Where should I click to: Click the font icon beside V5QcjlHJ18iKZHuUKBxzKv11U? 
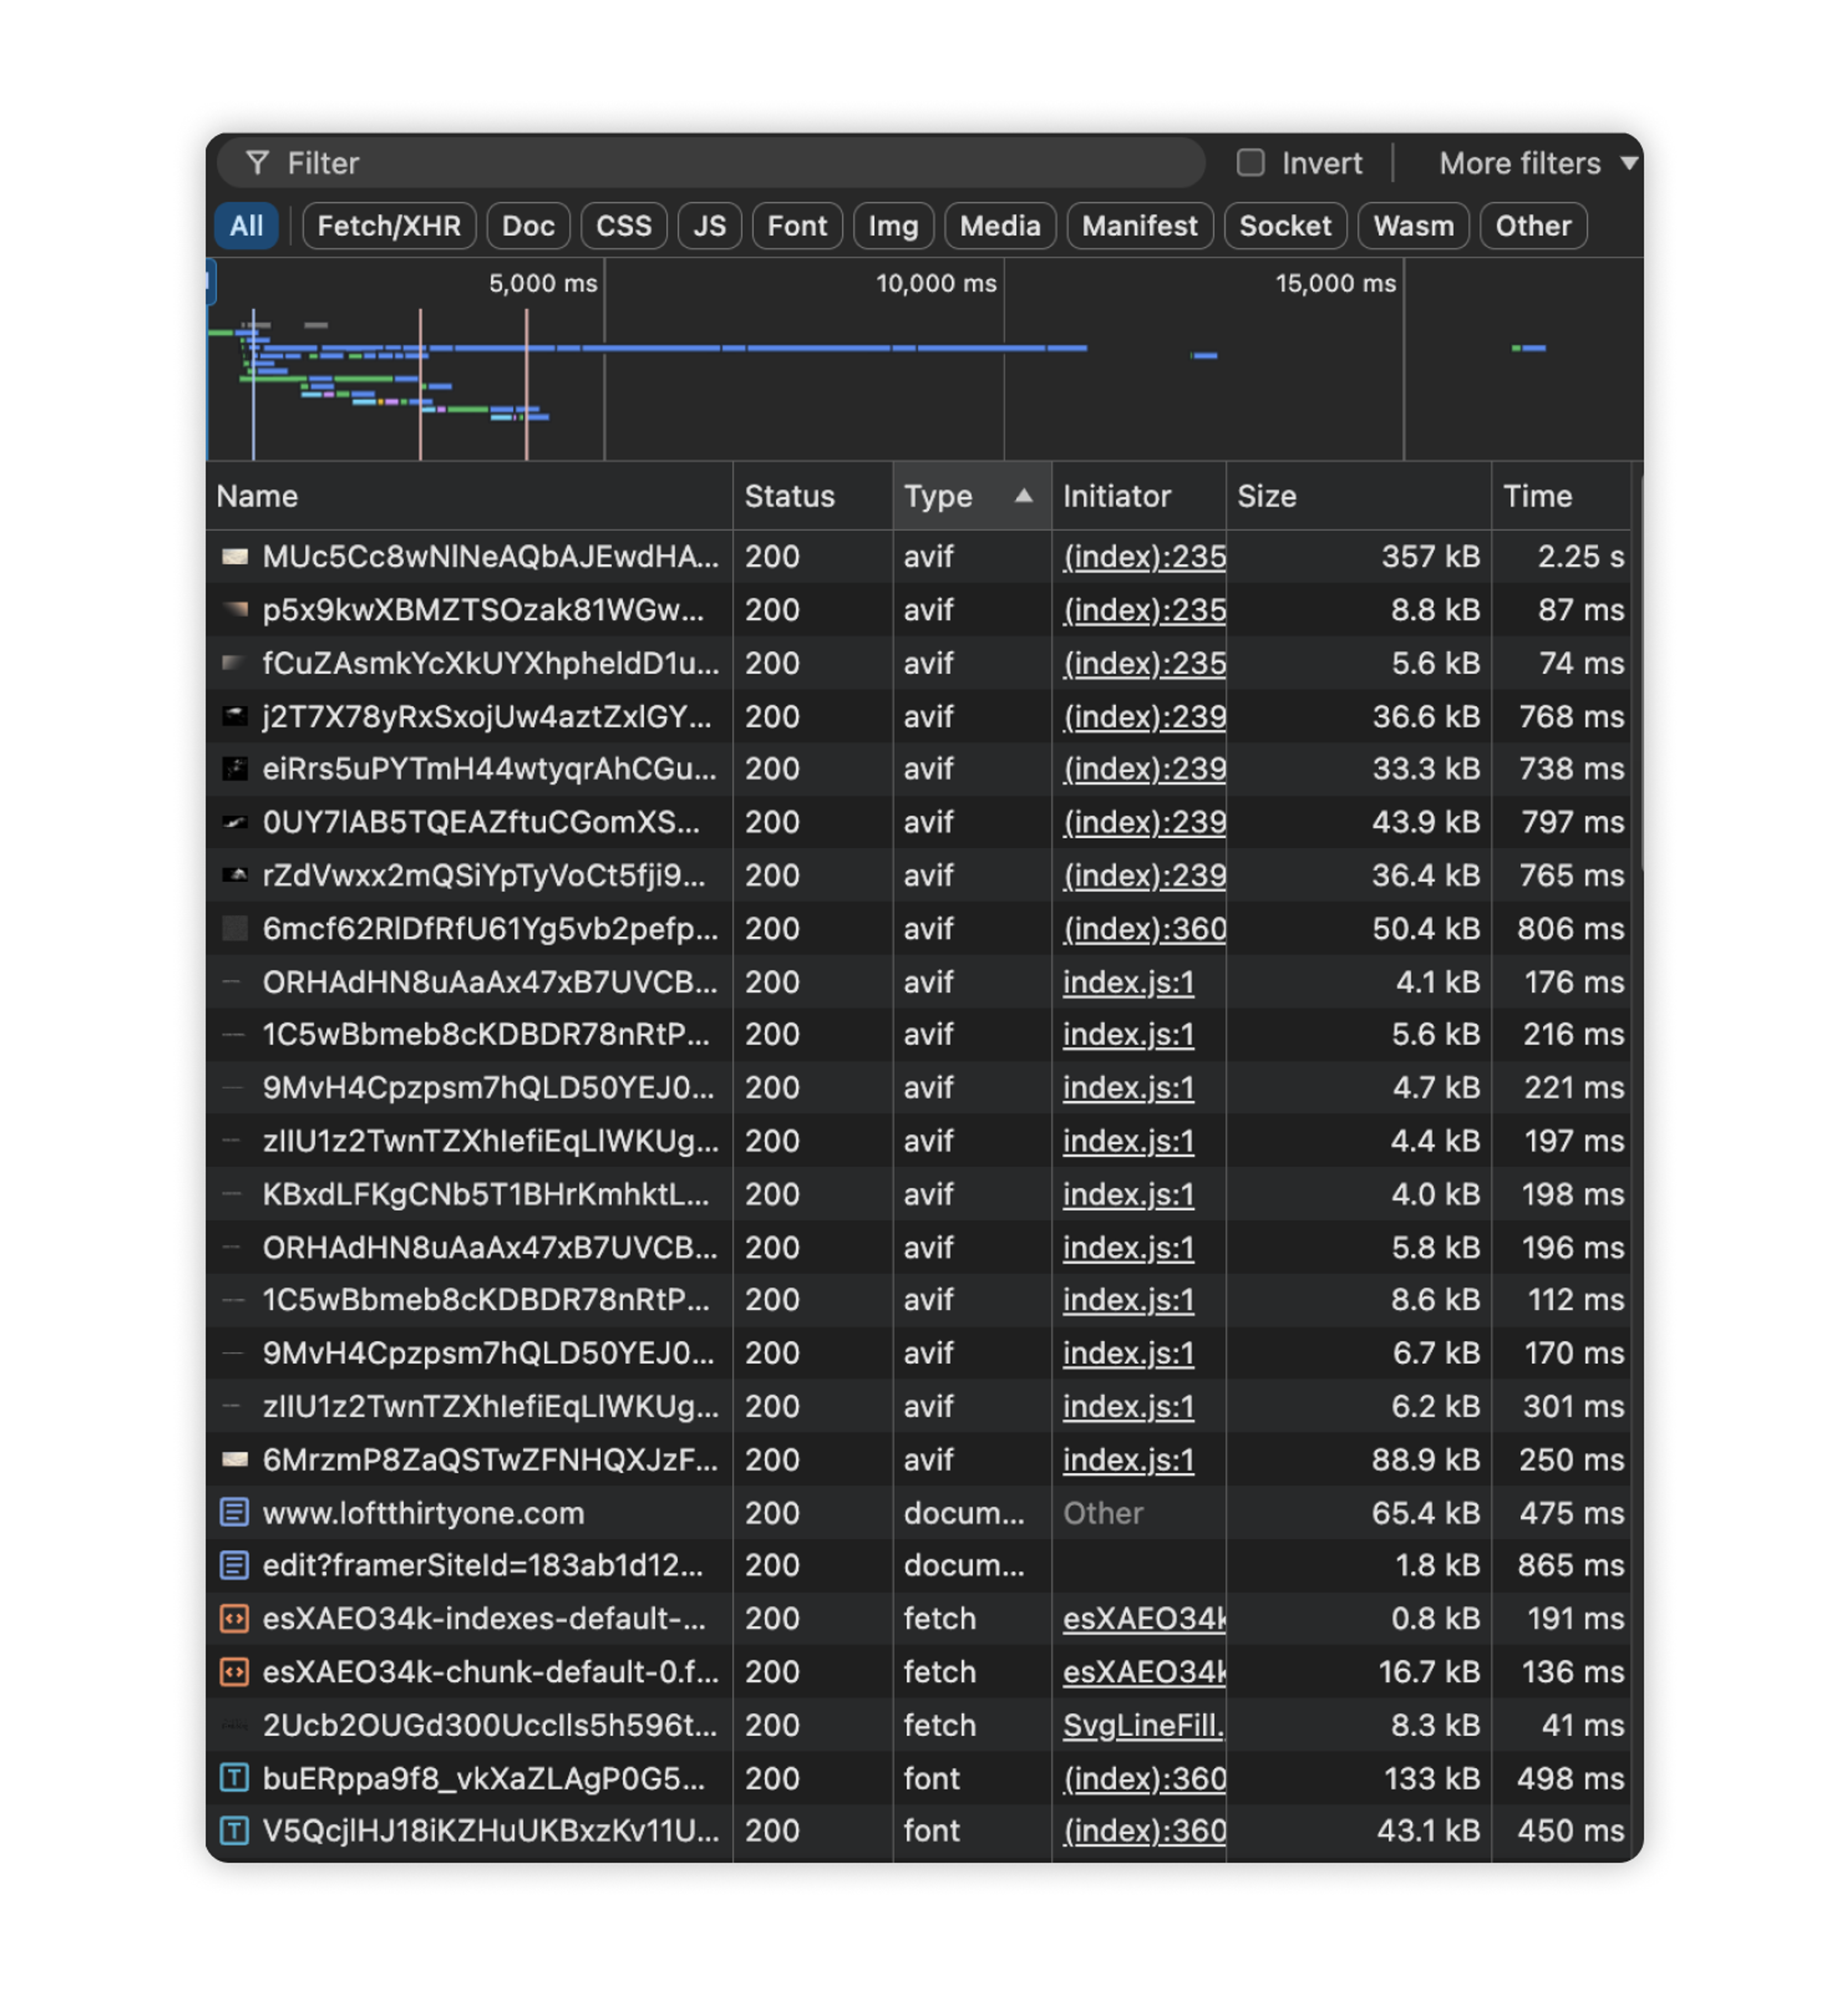click(x=234, y=1830)
